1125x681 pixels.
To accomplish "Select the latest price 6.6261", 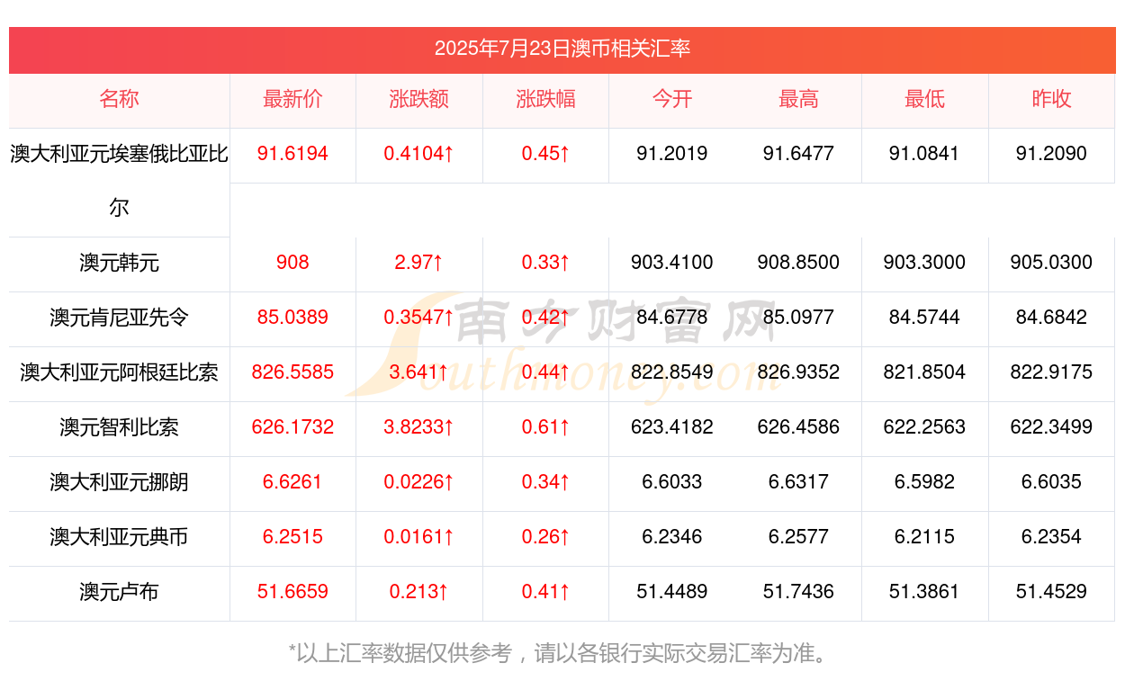I will click(x=292, y=482).
